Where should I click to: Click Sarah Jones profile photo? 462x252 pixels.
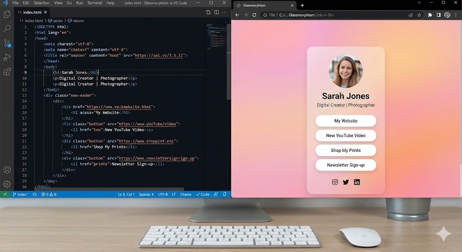tap(346, 71)
